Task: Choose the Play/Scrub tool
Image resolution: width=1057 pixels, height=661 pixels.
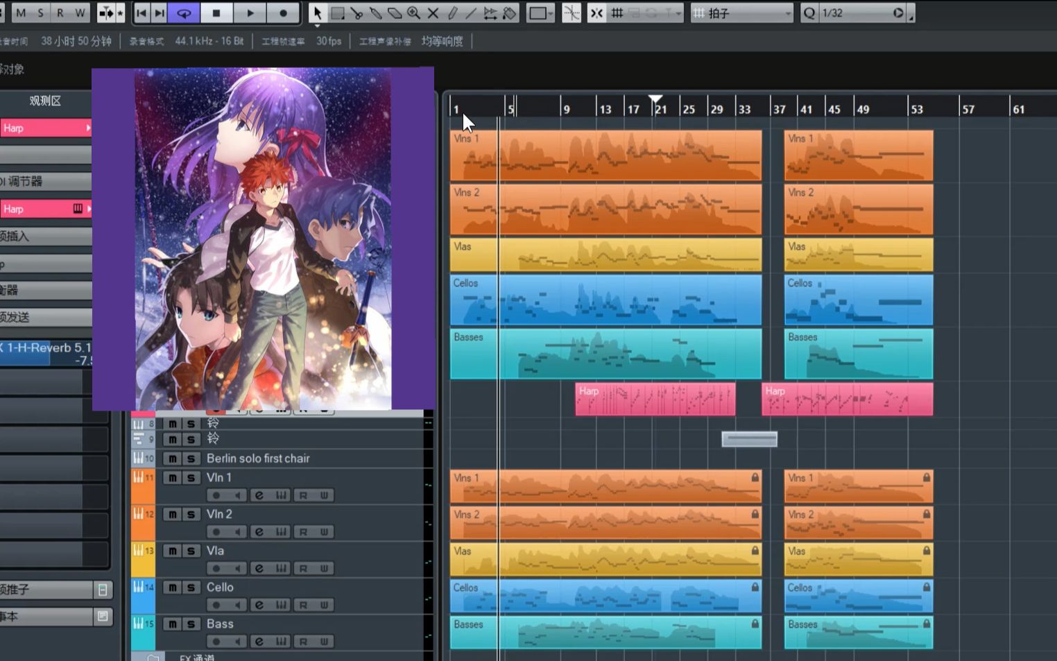Action: (490, 13)
